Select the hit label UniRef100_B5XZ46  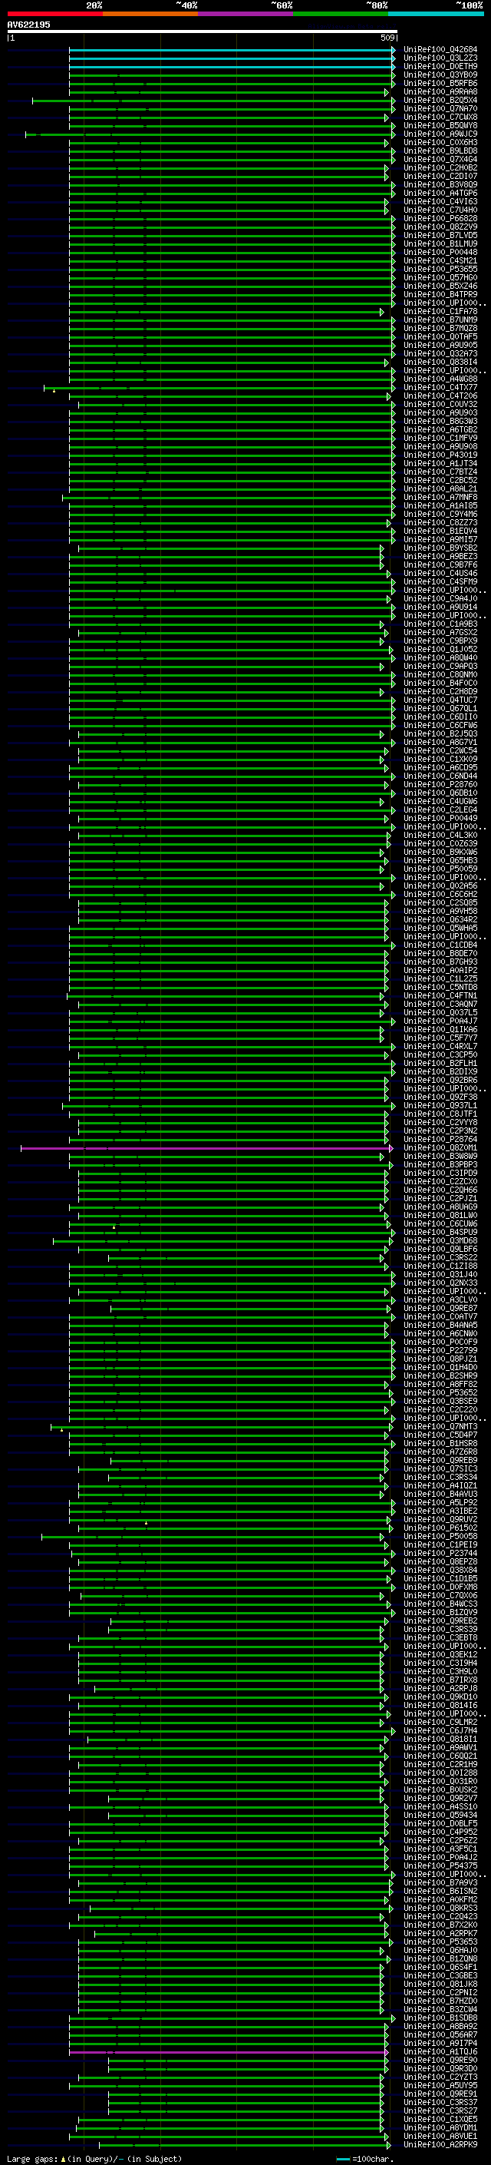(440, 286)
